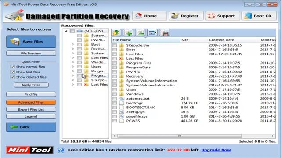Click the config.sys file icon
Viewport: 281px width, 158px height.
point(122,112)
